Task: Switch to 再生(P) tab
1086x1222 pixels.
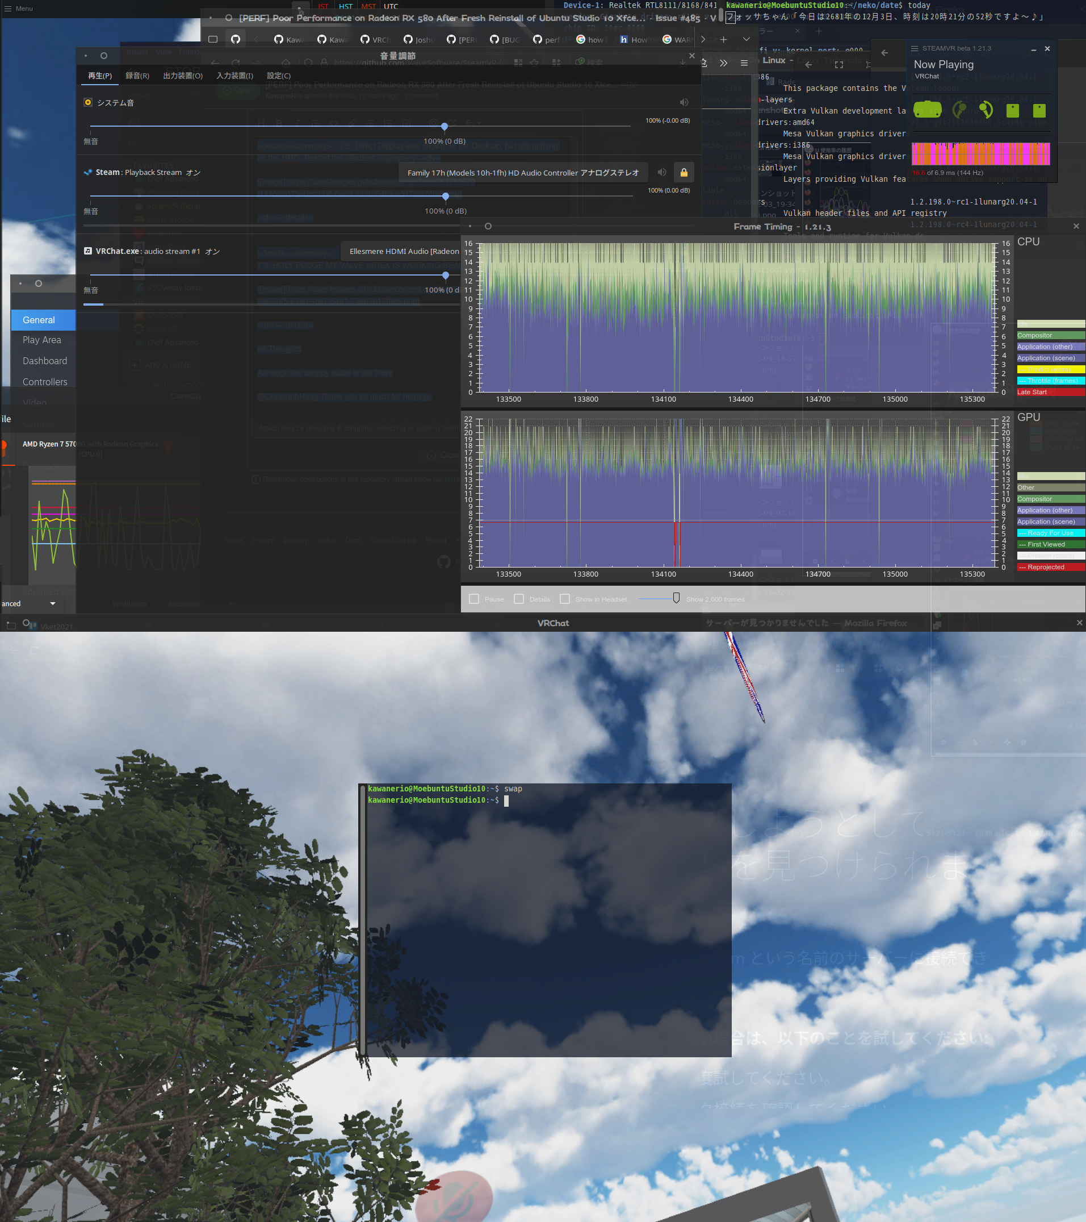Action: pos(100,76)
